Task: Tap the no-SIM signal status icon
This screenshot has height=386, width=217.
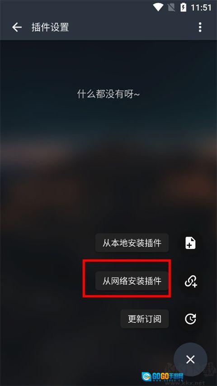Action: (x=171, y=8)
